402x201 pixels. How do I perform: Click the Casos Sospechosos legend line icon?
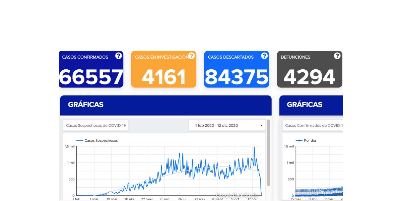80,141
